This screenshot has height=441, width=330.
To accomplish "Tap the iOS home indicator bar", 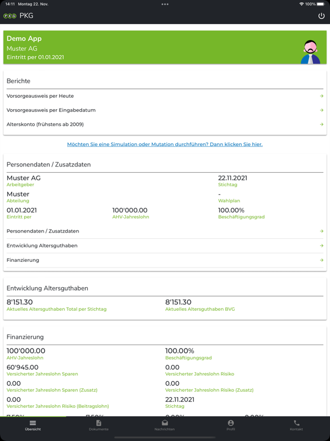I will [x=165, y=438].
